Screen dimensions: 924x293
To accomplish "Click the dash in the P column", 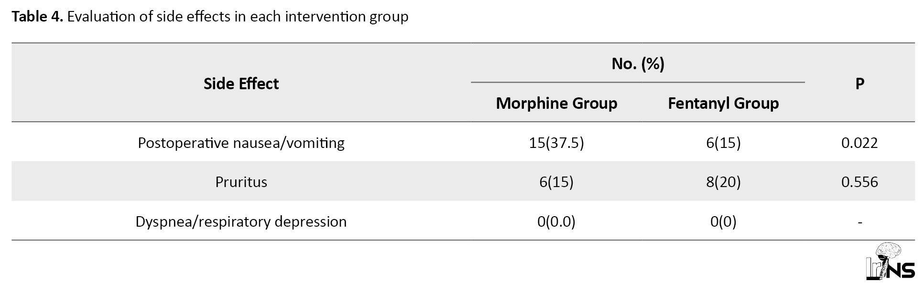I will (859, 222).
